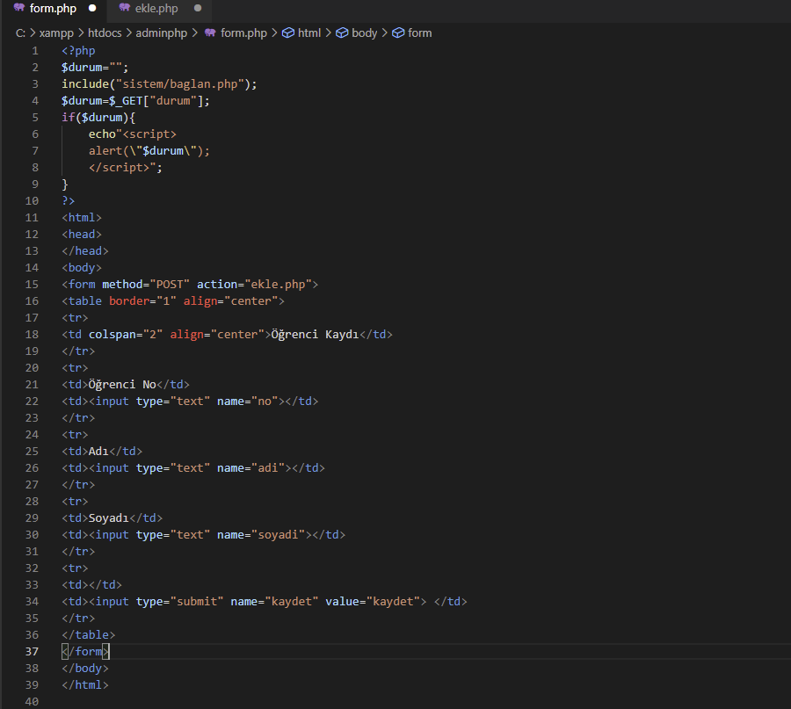Open the xampp breadcrumb folder
Image resolution: width=791 pixels, height=709 pixels.
pyautogui.click(x=56, y=33)
